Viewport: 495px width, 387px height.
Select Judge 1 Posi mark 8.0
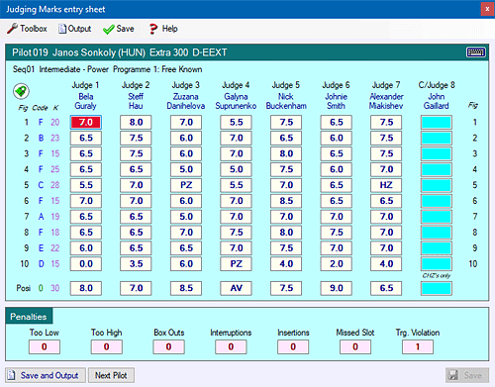(x=86, y=288)
